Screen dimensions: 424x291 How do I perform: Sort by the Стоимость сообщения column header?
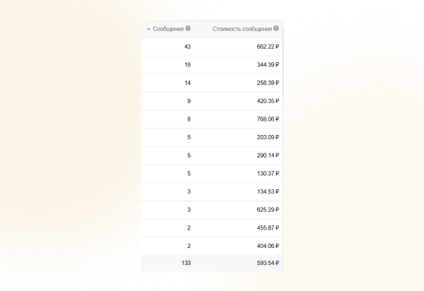pyautogui.click(x=242, y=29)
